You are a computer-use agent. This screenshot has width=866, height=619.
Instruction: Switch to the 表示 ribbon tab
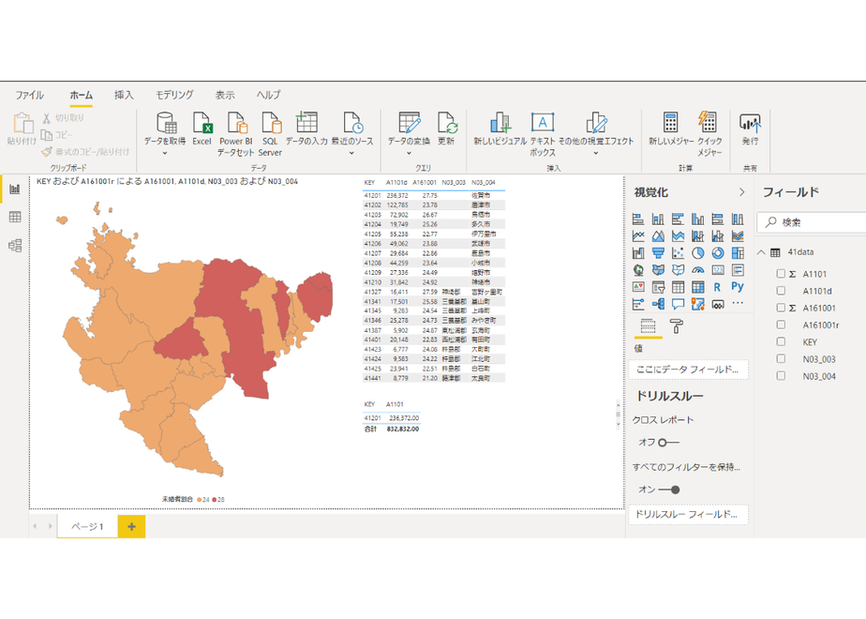click(225, 95)
